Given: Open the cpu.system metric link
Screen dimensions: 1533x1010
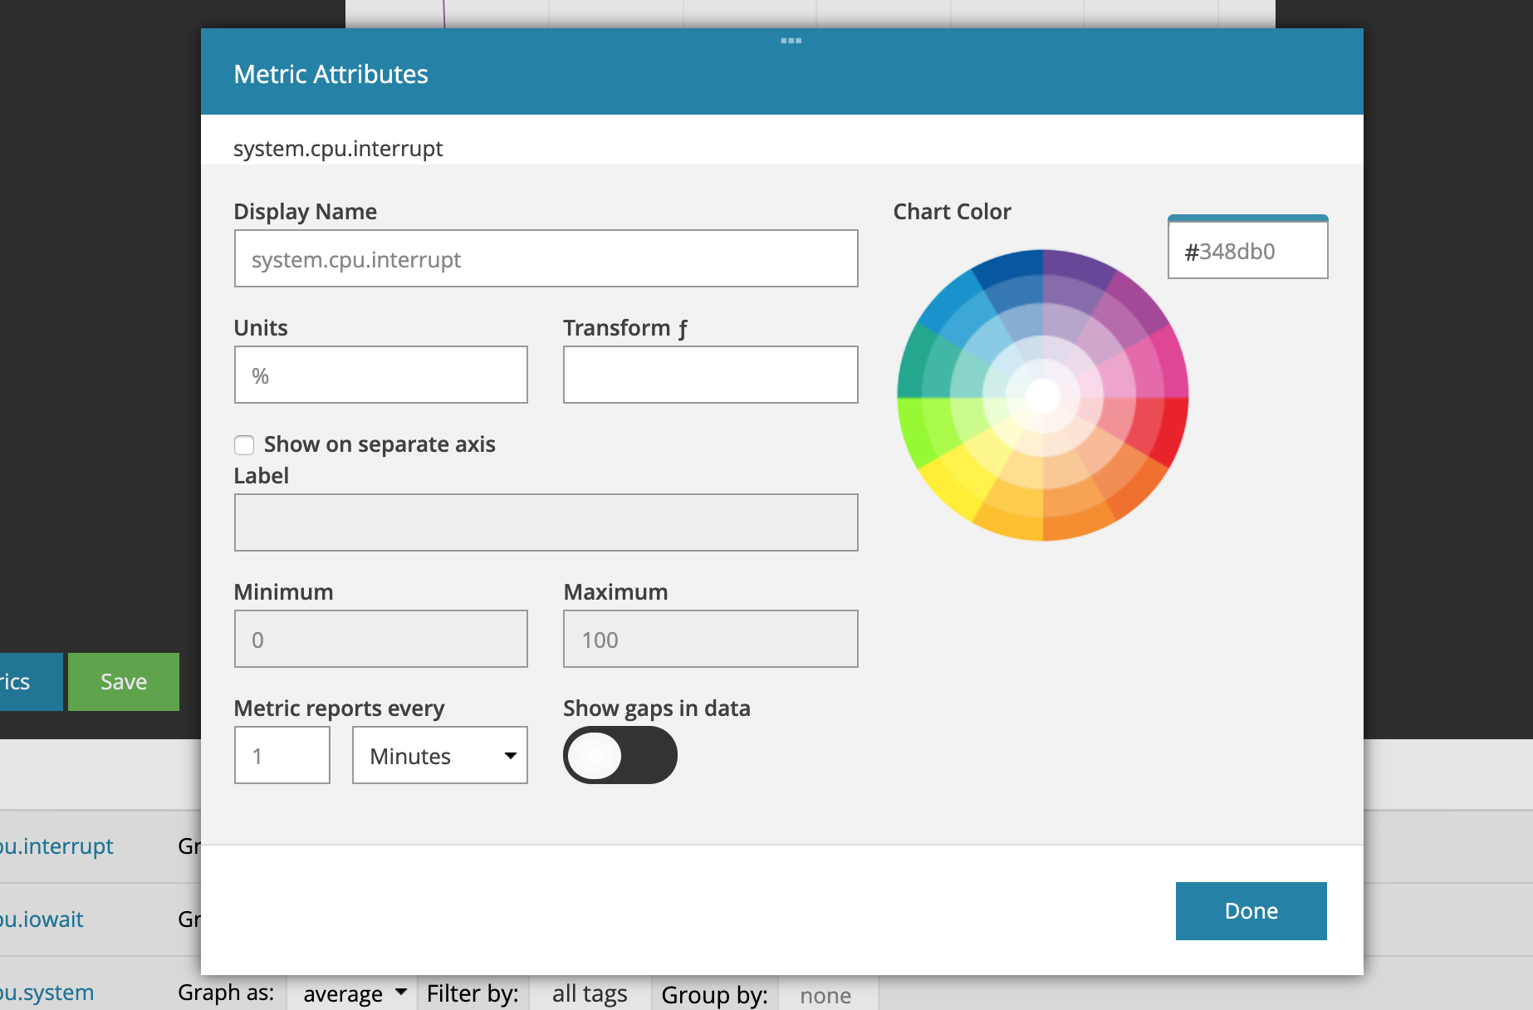Looking at the screenshot, I should [x=47, y=993].
